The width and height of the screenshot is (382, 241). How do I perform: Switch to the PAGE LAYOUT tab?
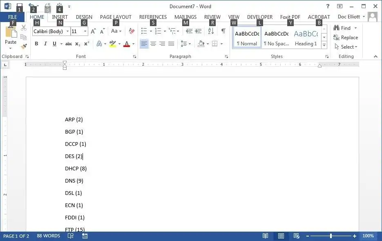click(x=116, y=17)
